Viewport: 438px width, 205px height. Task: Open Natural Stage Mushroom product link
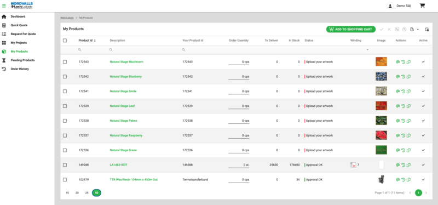click(126, 62)
